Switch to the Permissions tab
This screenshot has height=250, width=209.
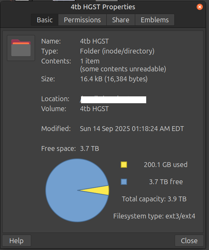[82, 20]
